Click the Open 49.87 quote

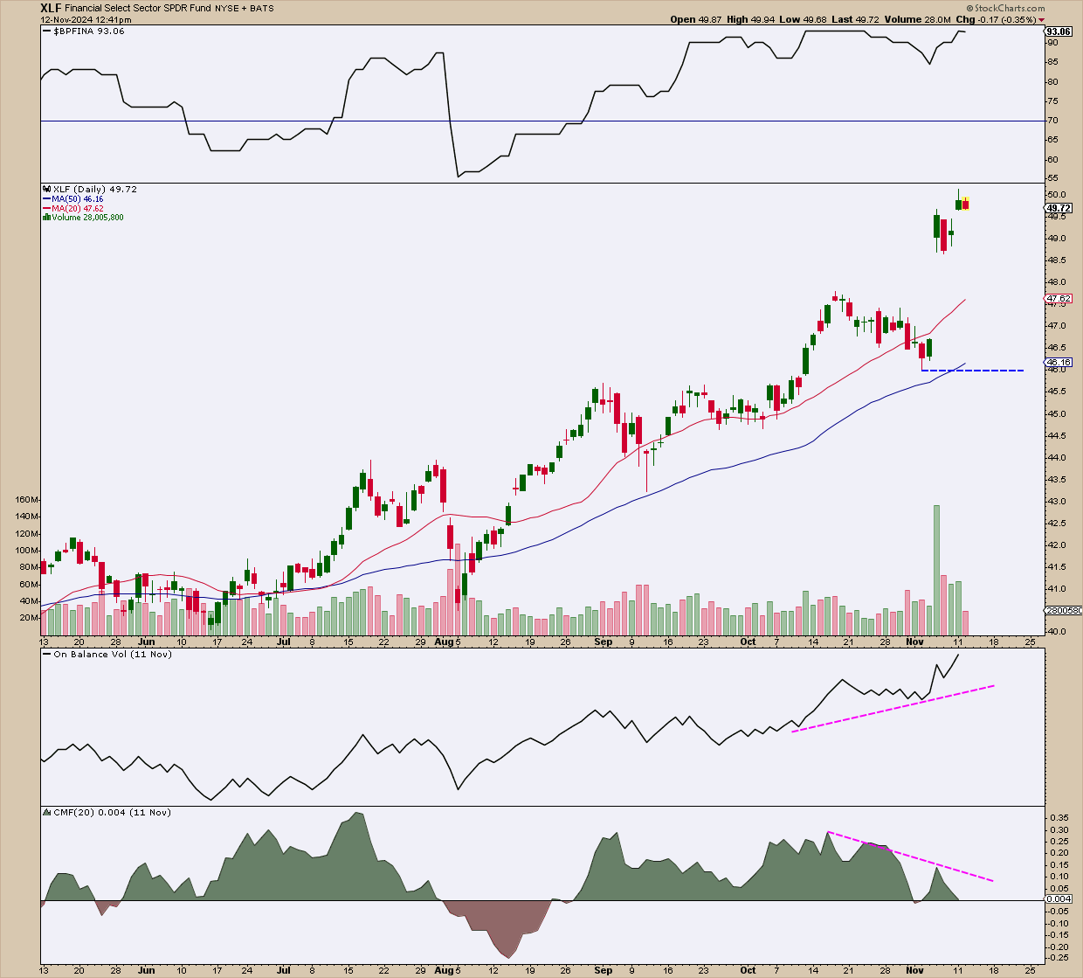[696, 19]
